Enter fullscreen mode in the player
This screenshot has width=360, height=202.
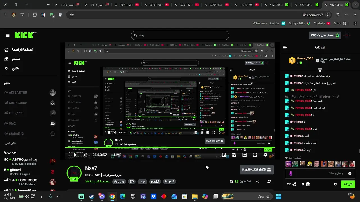[255, 155]
